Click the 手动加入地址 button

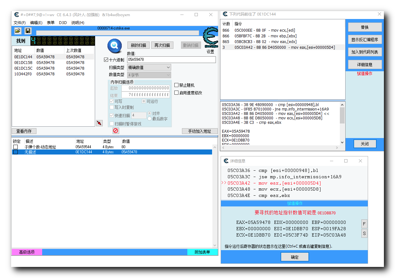point(200,131)
